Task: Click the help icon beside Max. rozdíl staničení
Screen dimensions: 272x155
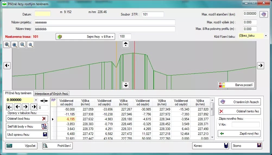Action: click(263, 14)
